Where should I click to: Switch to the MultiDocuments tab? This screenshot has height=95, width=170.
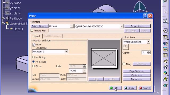53,36
